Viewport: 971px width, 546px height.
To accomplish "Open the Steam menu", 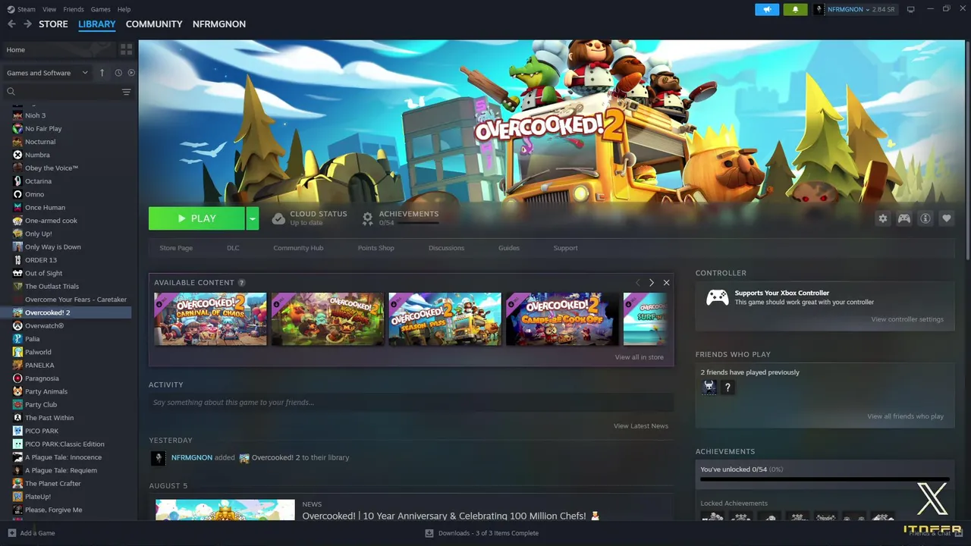I will coord(21,9).
